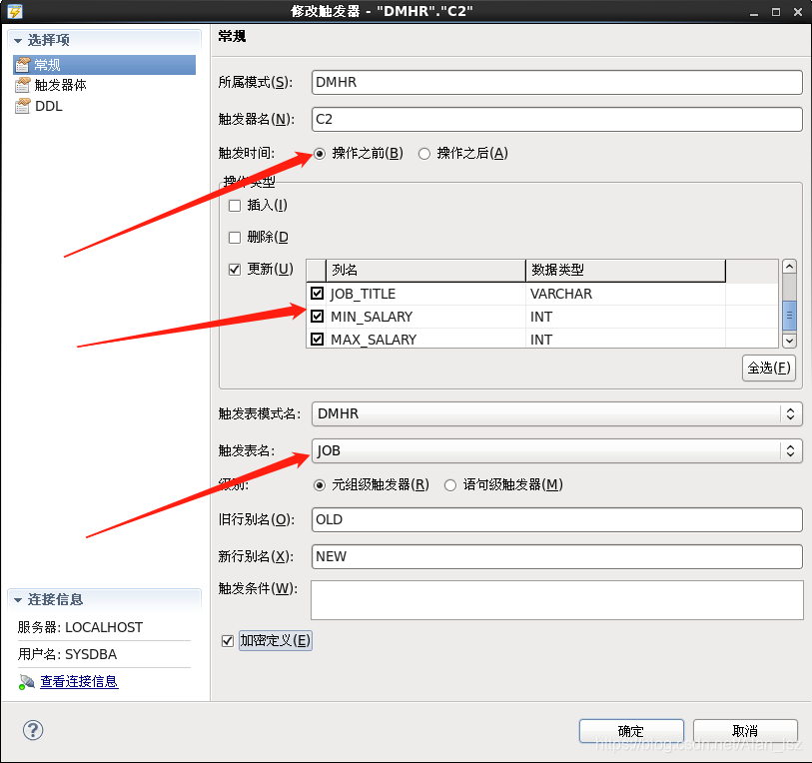Viewport: 812px width, 763px height.
Task: Click the 服务器: LOCALHOST text
Action: 80,627
